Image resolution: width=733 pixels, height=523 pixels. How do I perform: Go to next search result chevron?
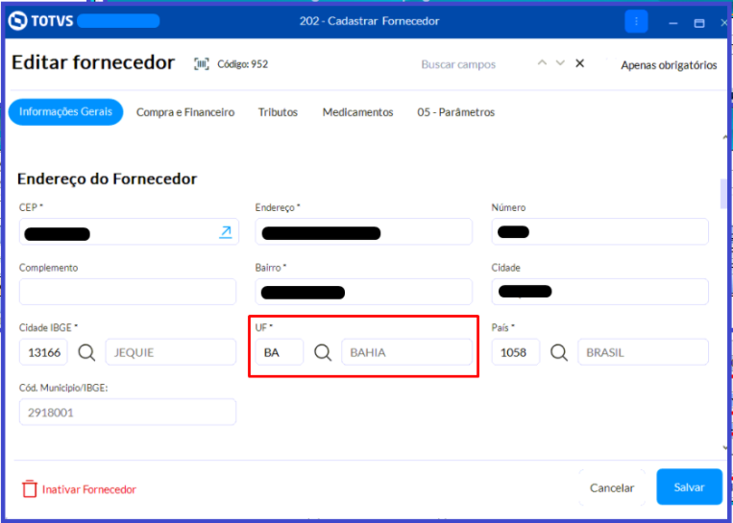[x=560, y=62]
